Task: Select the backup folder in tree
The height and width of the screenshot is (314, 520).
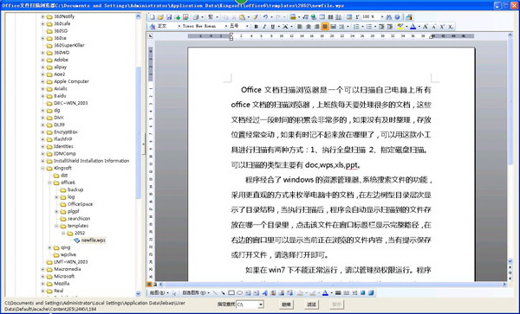Action: [x=75, y=189]
